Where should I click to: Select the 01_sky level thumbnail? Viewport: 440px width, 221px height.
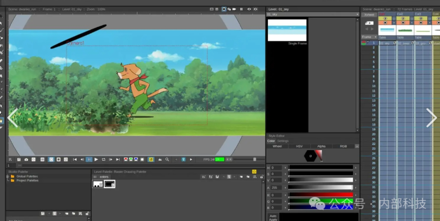(287, 30)
